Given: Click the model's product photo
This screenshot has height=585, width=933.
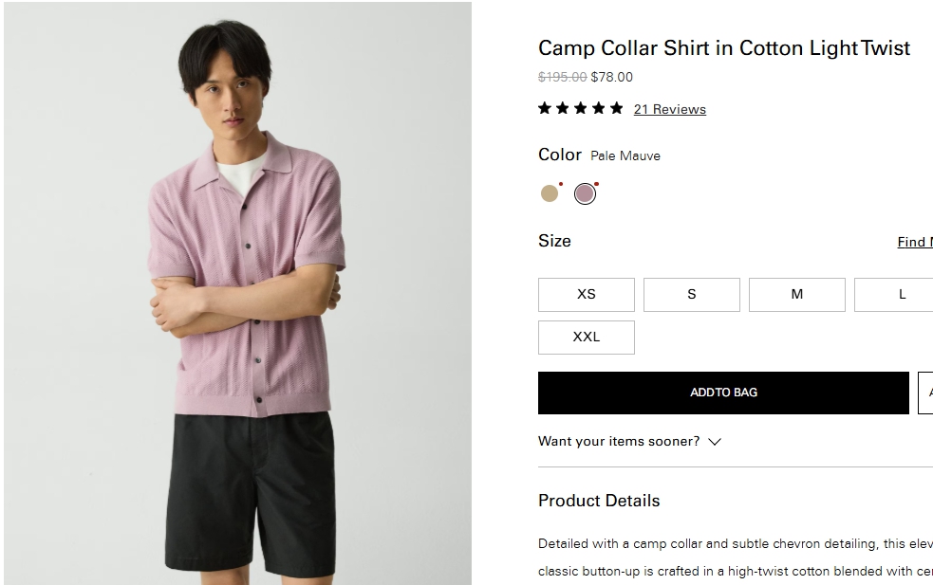Looking at the screenshot, I should (x=237, y=293).
